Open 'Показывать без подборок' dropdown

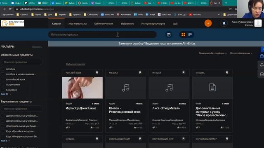[213, 53]
